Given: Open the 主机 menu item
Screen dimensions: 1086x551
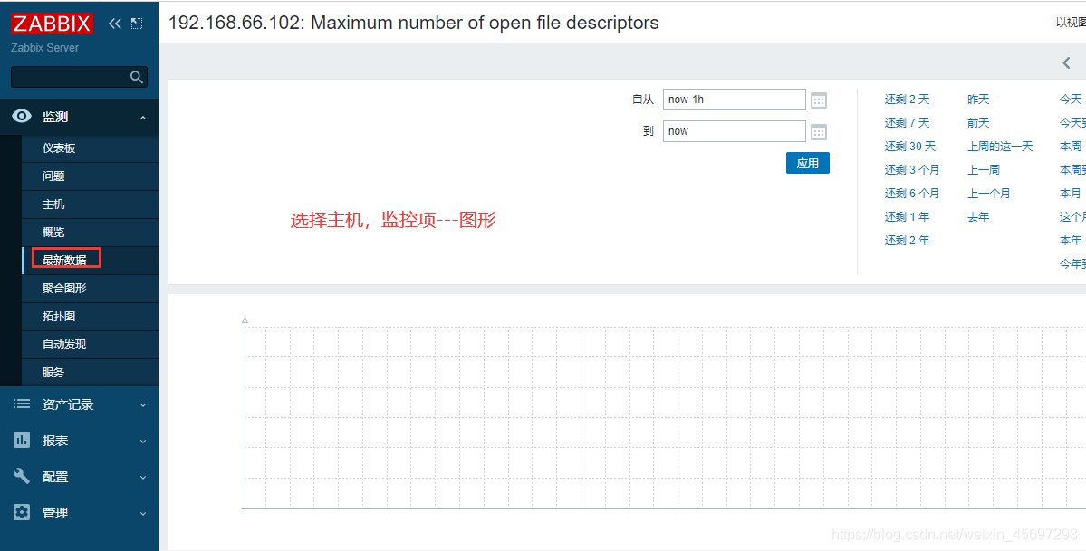Looking at the screenshot, I should (x=90, y=204).
